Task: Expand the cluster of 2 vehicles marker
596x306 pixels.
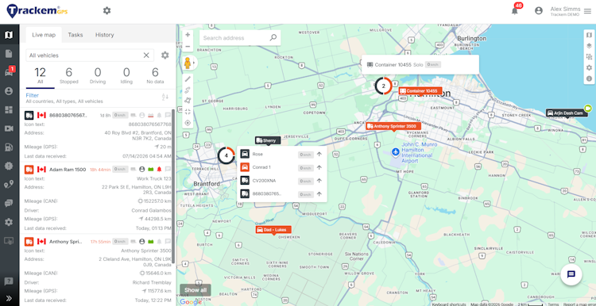Action: coord(384,86)
